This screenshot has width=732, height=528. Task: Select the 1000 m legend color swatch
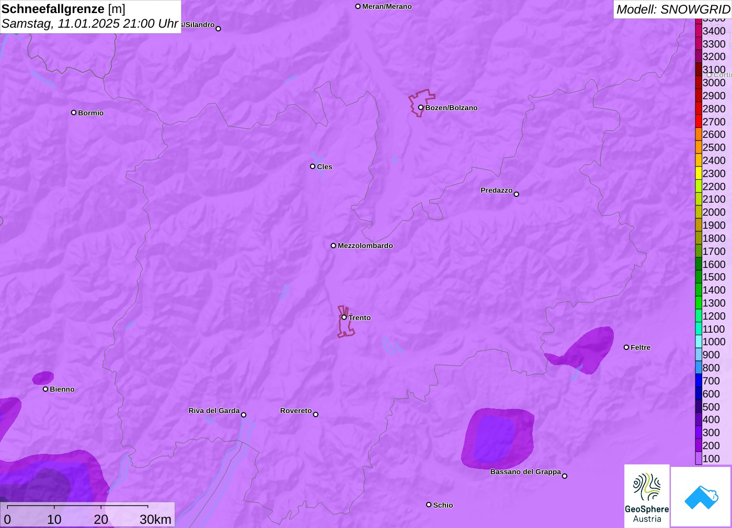click(699, 342)
